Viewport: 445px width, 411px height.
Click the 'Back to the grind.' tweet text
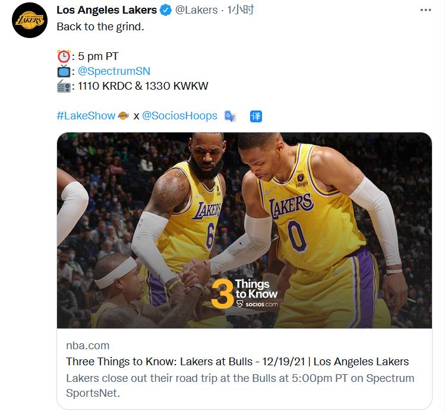tap(100, 26)
